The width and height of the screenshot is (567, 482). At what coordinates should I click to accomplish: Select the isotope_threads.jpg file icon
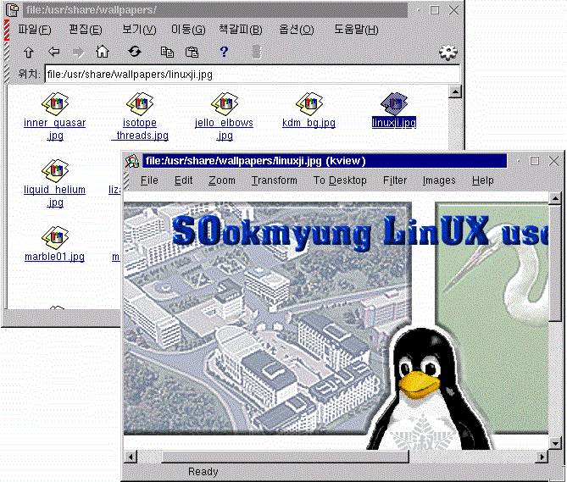pyautogui.click(x=140, y=103)
